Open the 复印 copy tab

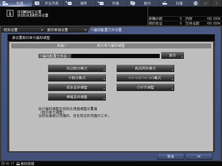[x=143, y=3]
